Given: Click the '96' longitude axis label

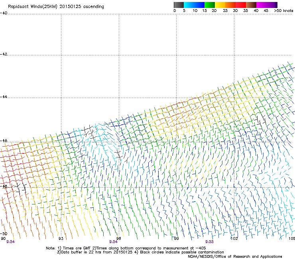Looking at the screenshot, I should [118, 239].
